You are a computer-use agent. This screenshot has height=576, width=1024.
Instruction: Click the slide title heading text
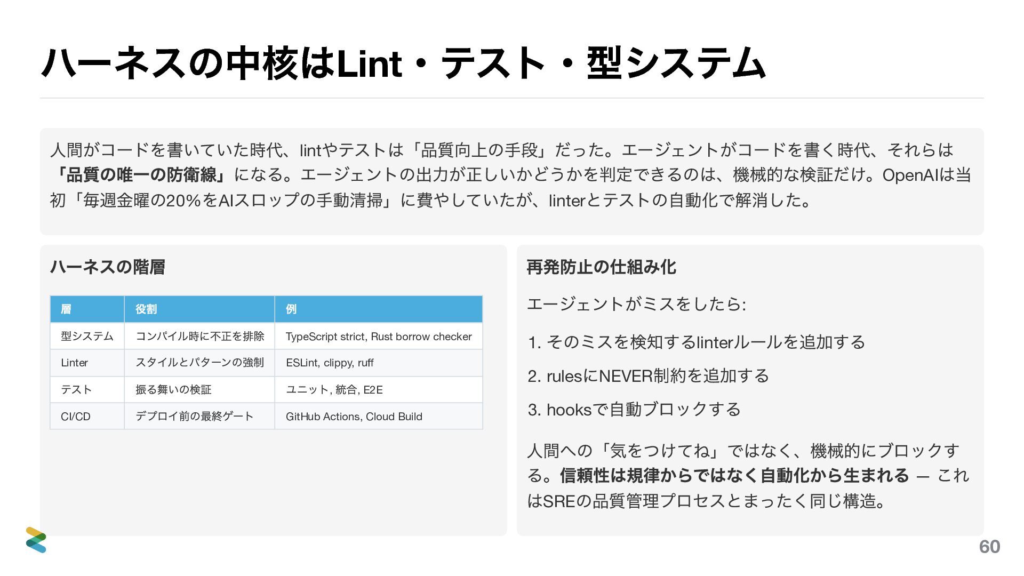point(403,63)
